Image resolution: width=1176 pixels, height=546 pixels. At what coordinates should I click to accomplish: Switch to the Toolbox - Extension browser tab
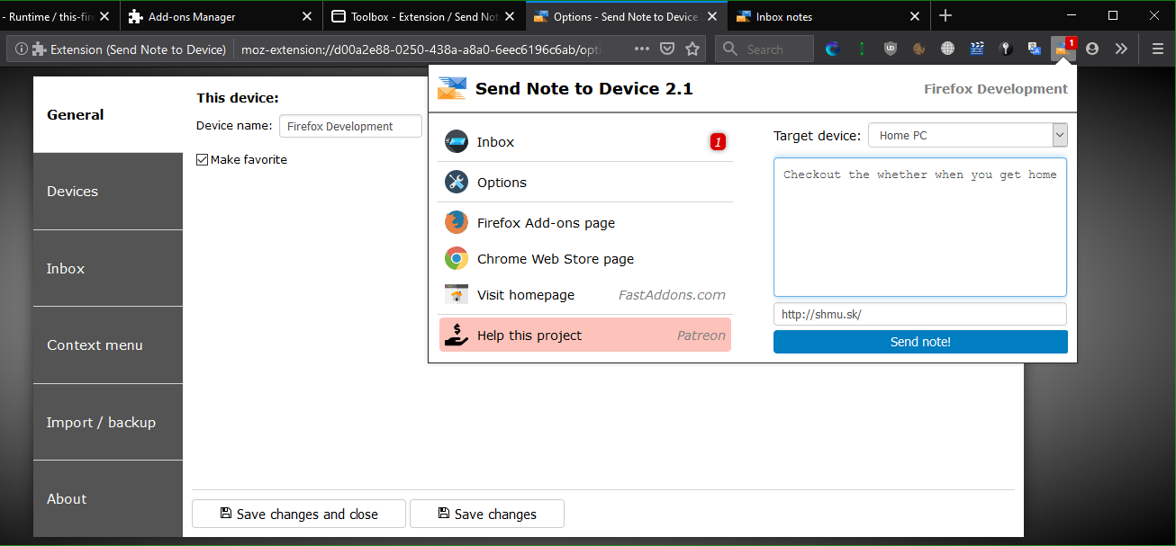pyautogui.click(x=424, y=16)
